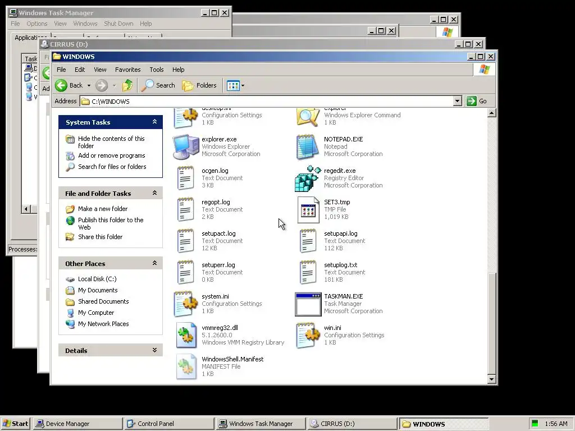Click Publish this folder to the Web
575x431 pixels.
[104, 223]
